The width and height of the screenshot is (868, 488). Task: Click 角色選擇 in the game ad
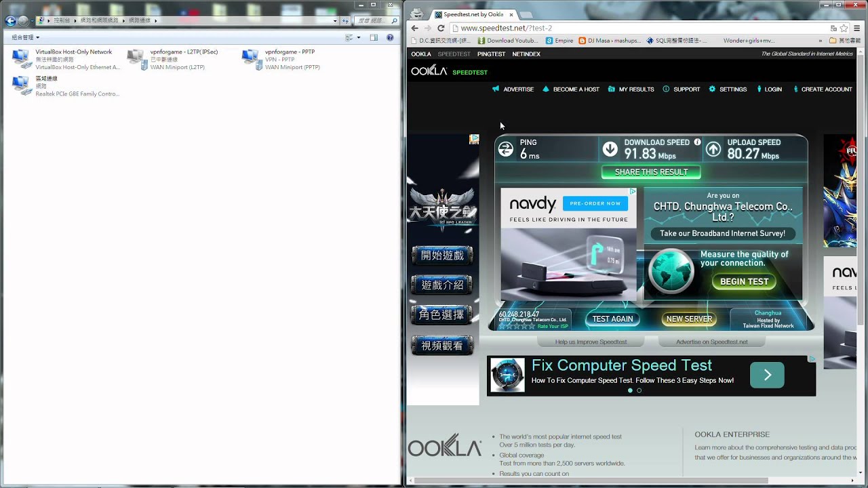[x=442, y=314]
